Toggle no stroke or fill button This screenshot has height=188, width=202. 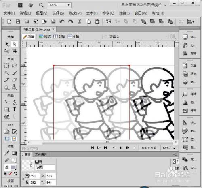click(x=11, y=174)
